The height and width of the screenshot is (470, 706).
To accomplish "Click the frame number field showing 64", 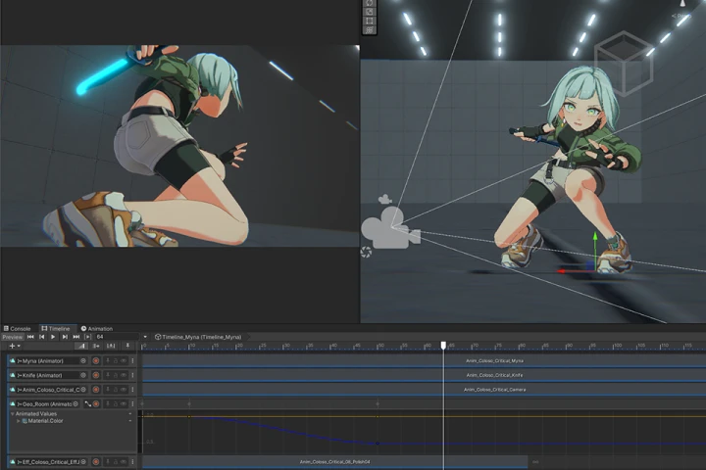I will 117,337.
